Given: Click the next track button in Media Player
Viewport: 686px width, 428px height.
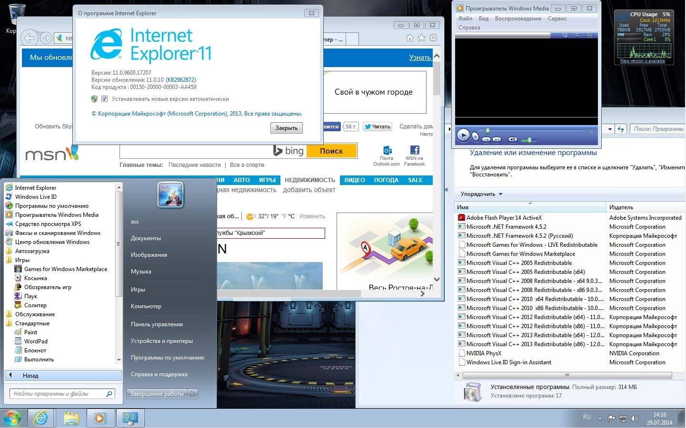Looking at the screenshot, I should click(x=497, y=139).
